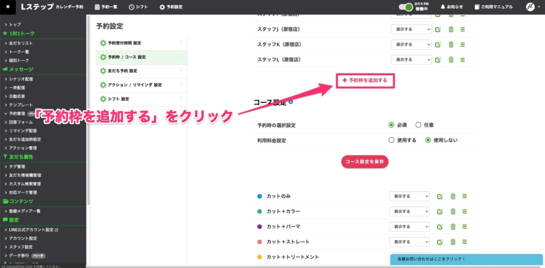Open 表示する dropdown for カットのみ

(409, 196)
